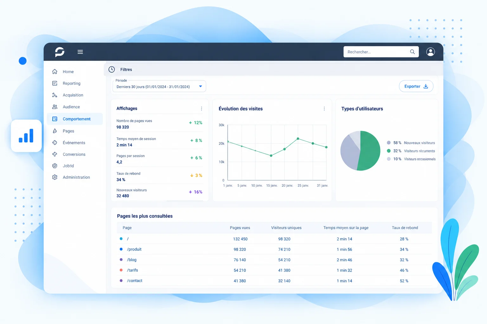487x324 pixels.
Task: Open the /blog page link
Action: coord(132,260)
